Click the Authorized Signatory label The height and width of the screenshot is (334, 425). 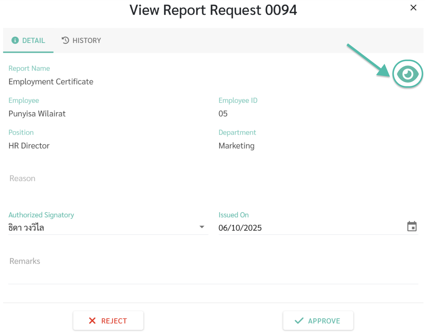[x=41, y=215]
